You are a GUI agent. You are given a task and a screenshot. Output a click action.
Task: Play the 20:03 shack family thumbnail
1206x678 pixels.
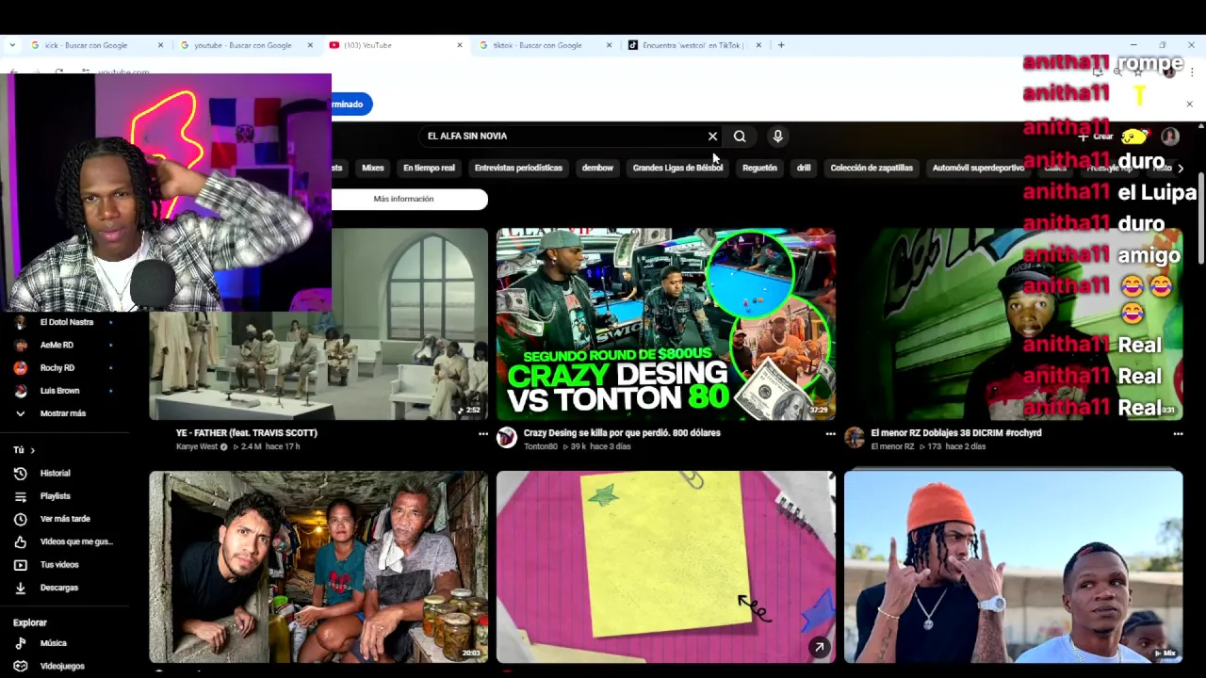(318, 567)
